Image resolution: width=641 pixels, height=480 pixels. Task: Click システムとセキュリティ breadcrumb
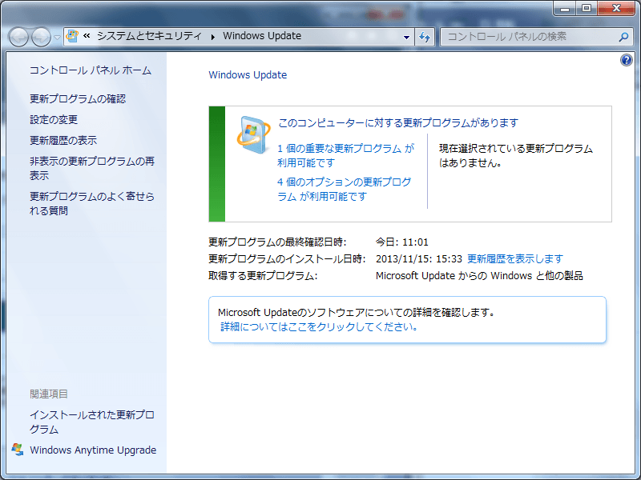tap(149, 36)
